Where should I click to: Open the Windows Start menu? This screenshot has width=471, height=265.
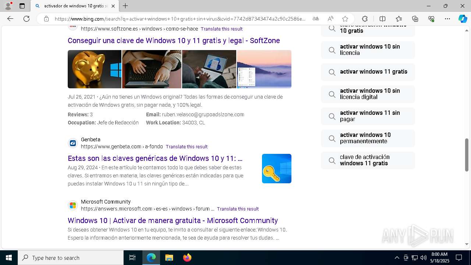[x=9, y=258]
